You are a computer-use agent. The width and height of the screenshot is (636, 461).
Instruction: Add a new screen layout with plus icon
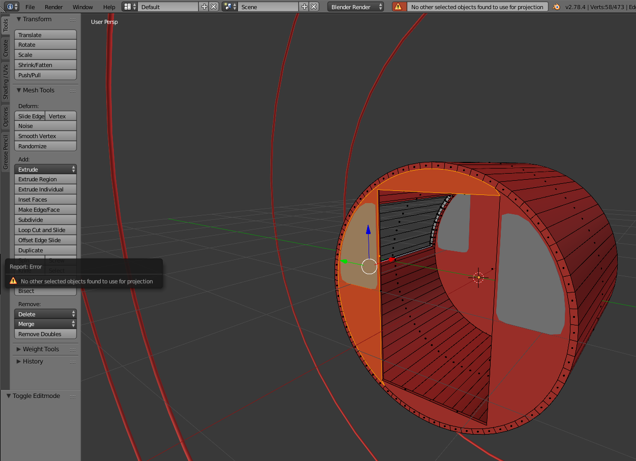[x=204, y=7]
